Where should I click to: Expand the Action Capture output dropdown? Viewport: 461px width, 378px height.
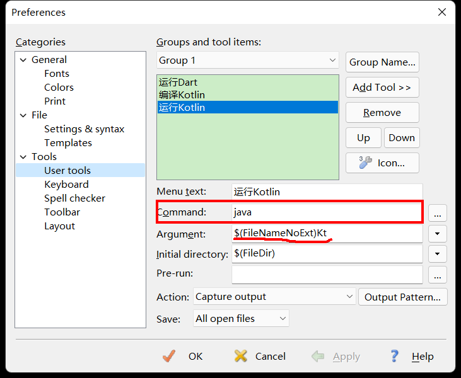coord(350,297)
